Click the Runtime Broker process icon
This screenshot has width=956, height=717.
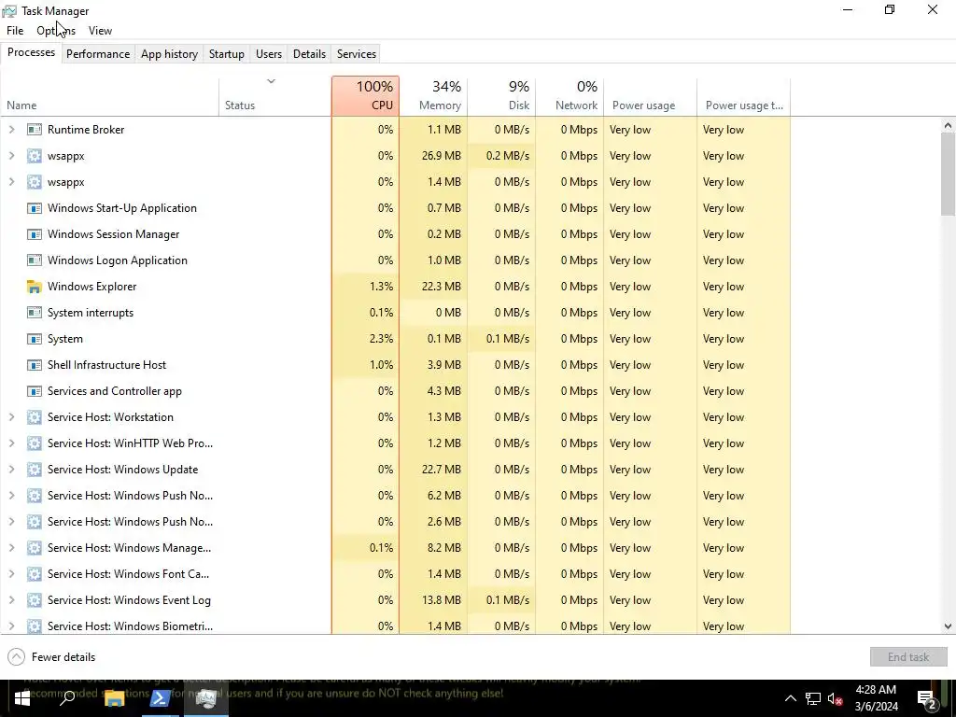click(x=35, y=129)
